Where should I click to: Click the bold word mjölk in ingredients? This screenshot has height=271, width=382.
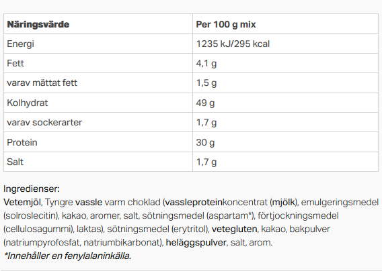point(284,202)
